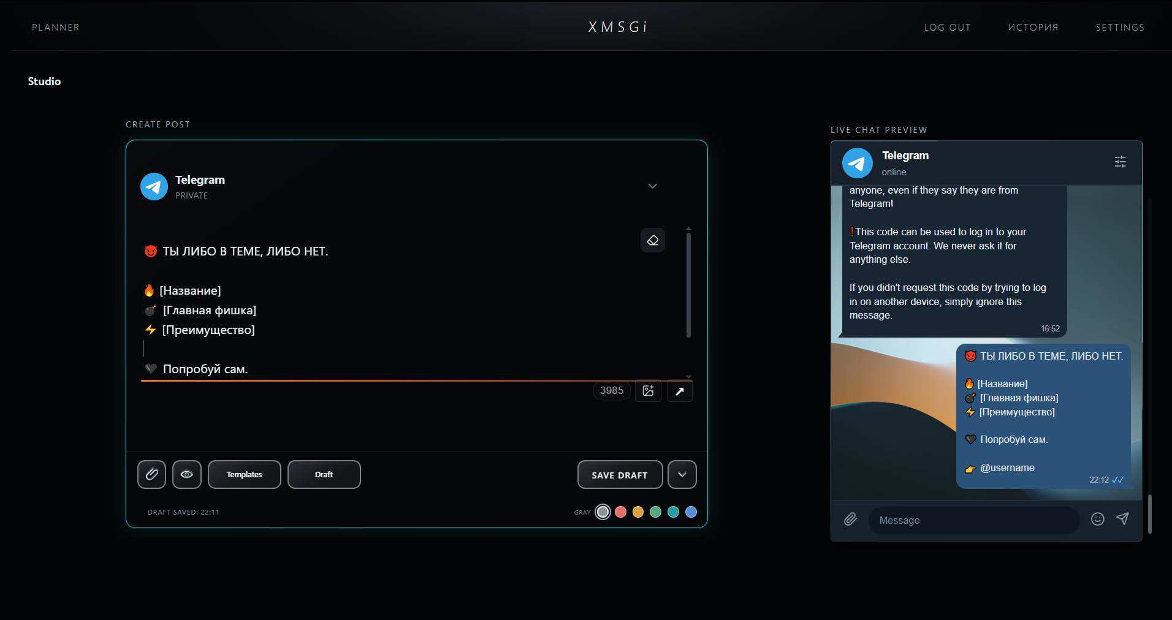Click the Telegram avatar in chat preview header
Image resolution: width=1172 pixels, height=620 pixels.
[857, 163]
